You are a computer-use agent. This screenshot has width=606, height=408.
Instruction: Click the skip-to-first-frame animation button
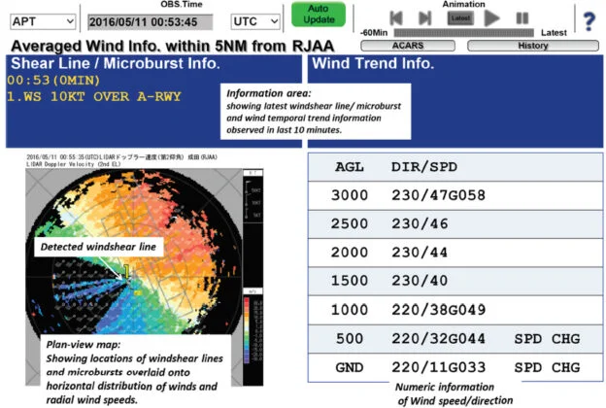[395, 17]
